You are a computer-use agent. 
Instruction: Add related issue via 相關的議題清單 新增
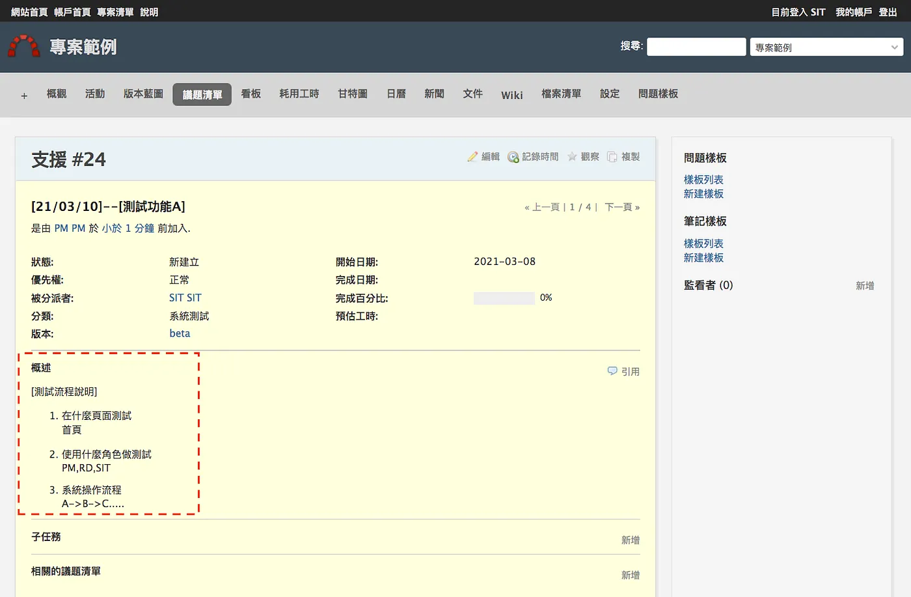click(631, 576)
